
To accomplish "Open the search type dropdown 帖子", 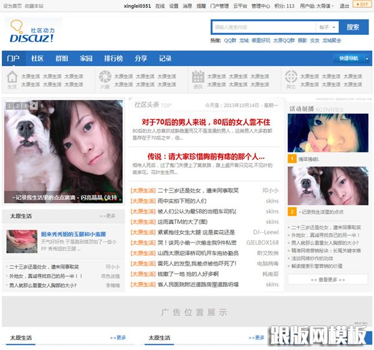I will pos(327,27).
